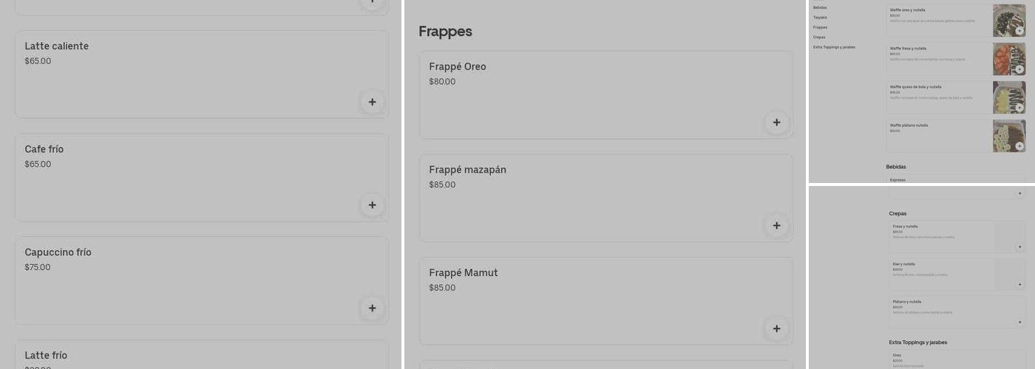Add Waffle fresa y nutella
Screen dimensions: 1035x369
tap(1019, 69)
